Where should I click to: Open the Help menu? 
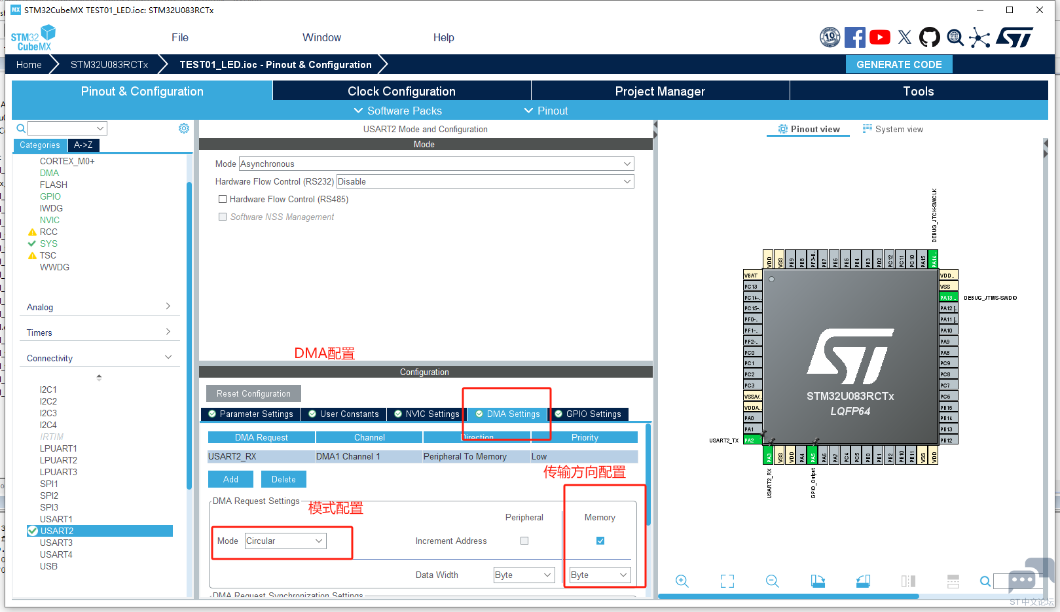[443, 37]
